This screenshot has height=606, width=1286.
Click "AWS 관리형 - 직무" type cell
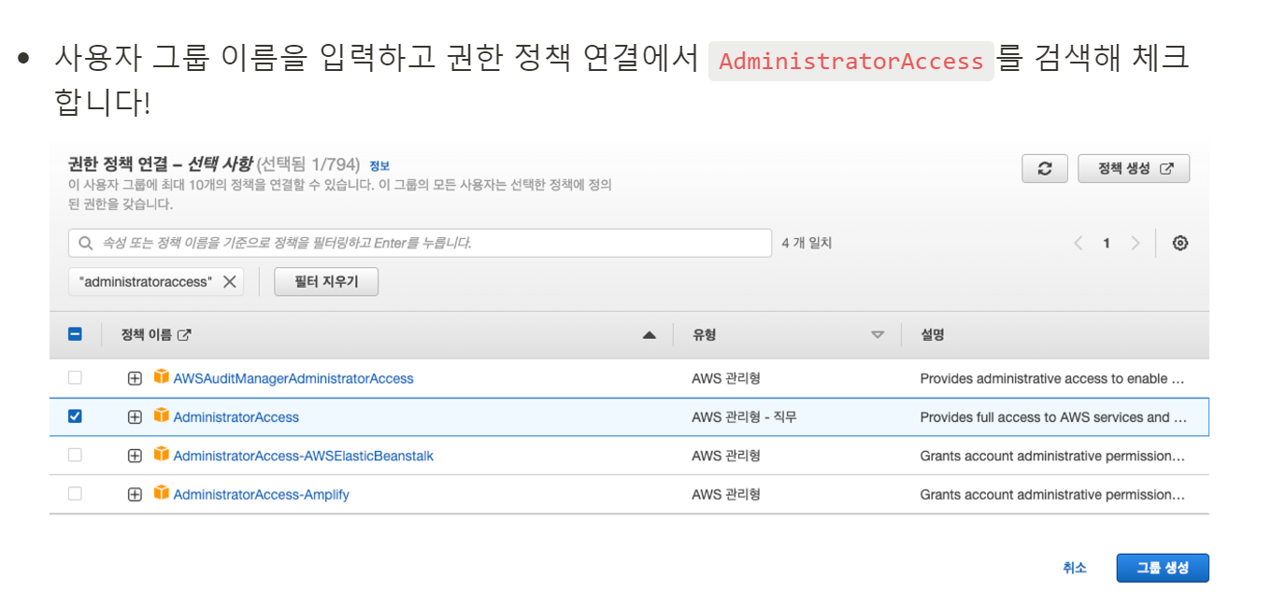(x=745, y=417)
